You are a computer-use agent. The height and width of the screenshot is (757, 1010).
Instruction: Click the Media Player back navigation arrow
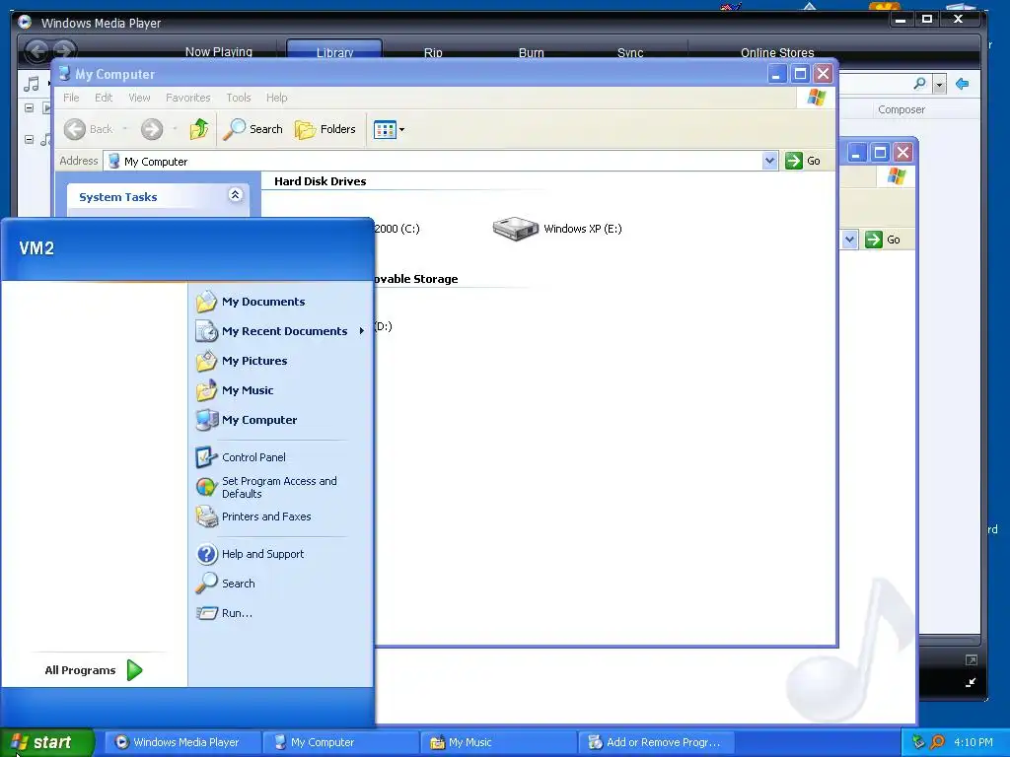pos(37,50)
